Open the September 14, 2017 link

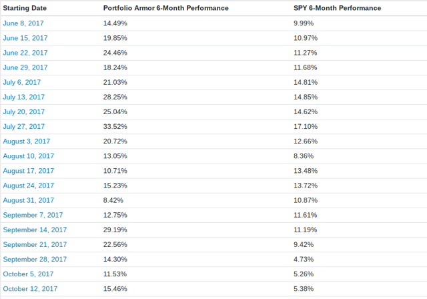pyautogui.click(x=35, y=230)
